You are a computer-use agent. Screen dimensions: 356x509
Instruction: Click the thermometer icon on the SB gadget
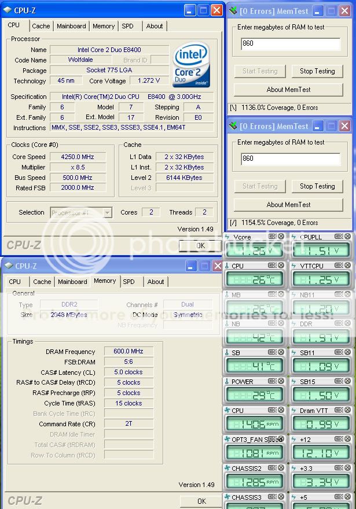[227, 352]
